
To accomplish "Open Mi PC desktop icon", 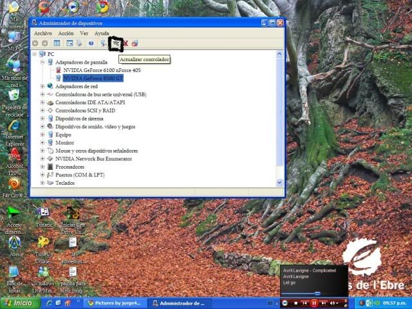I will tap(14, 41).
